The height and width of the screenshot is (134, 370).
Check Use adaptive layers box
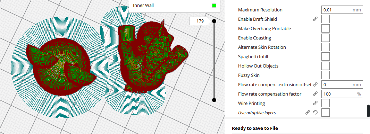pos(326,113)
